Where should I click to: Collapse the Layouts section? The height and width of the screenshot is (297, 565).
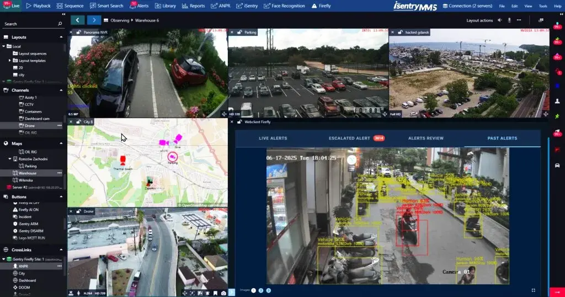point(61,37)
